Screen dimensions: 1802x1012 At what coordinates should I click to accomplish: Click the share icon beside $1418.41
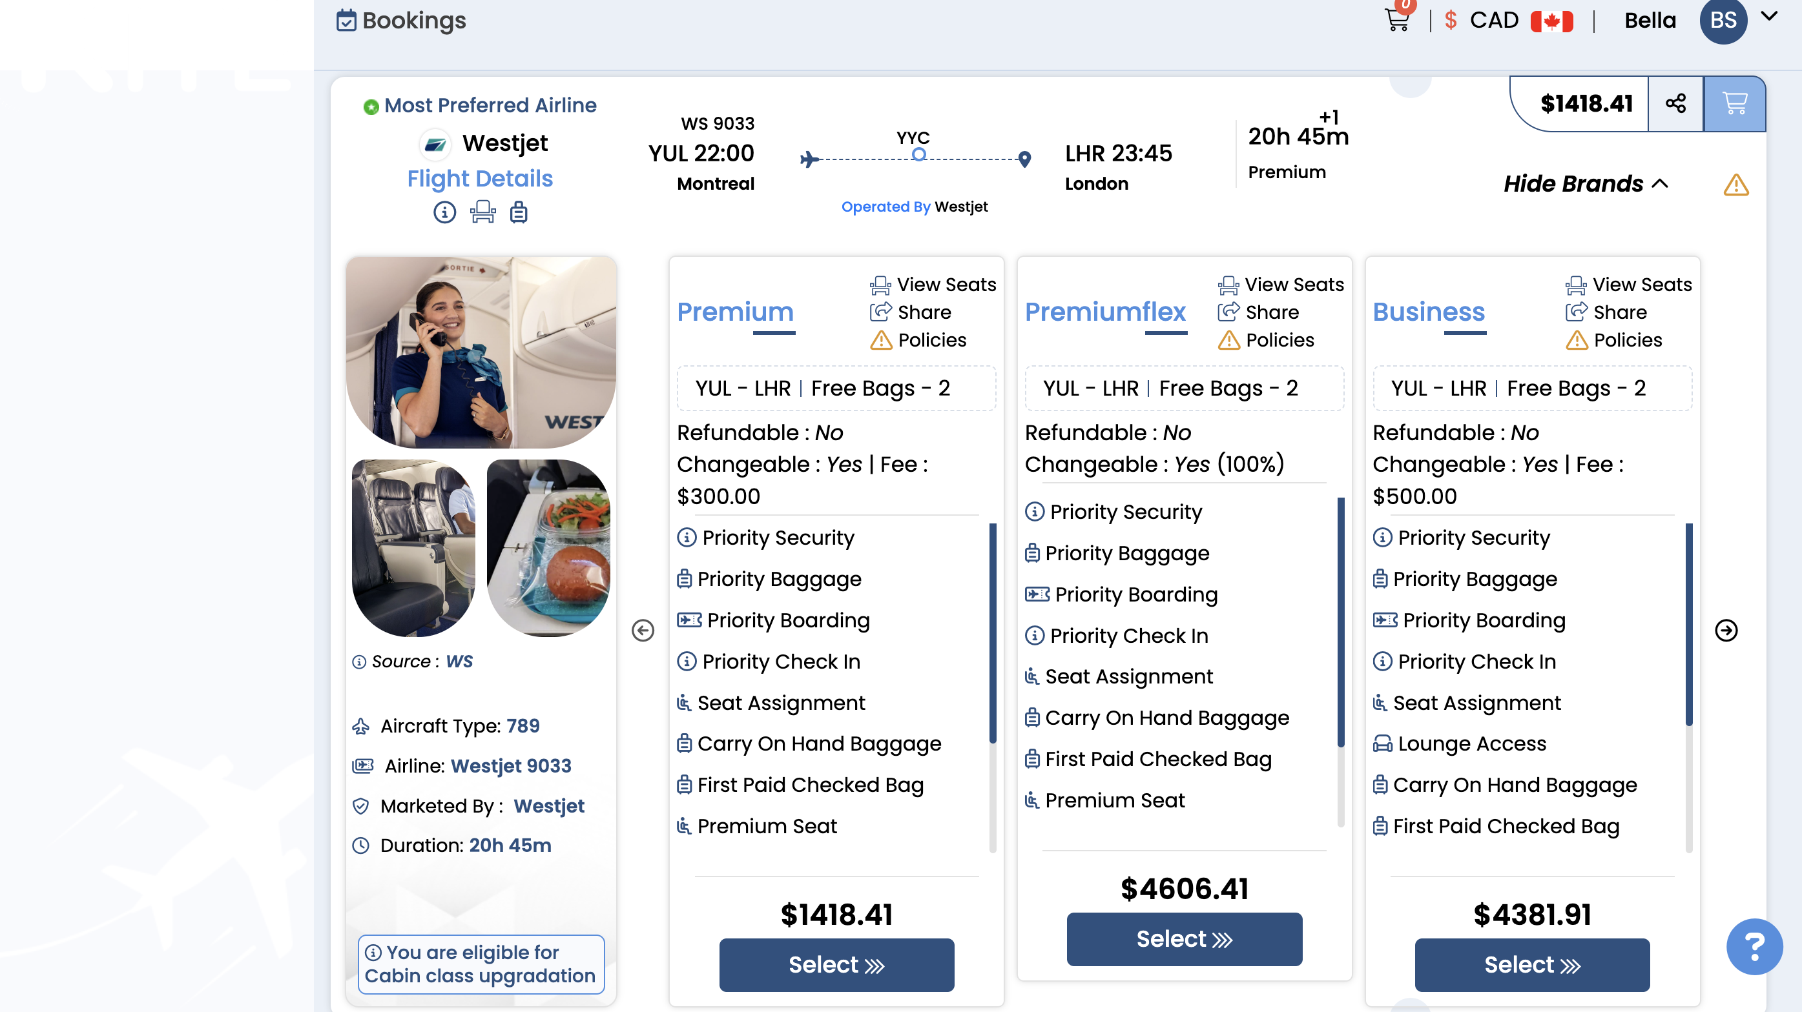click(x=1675, y=103)
